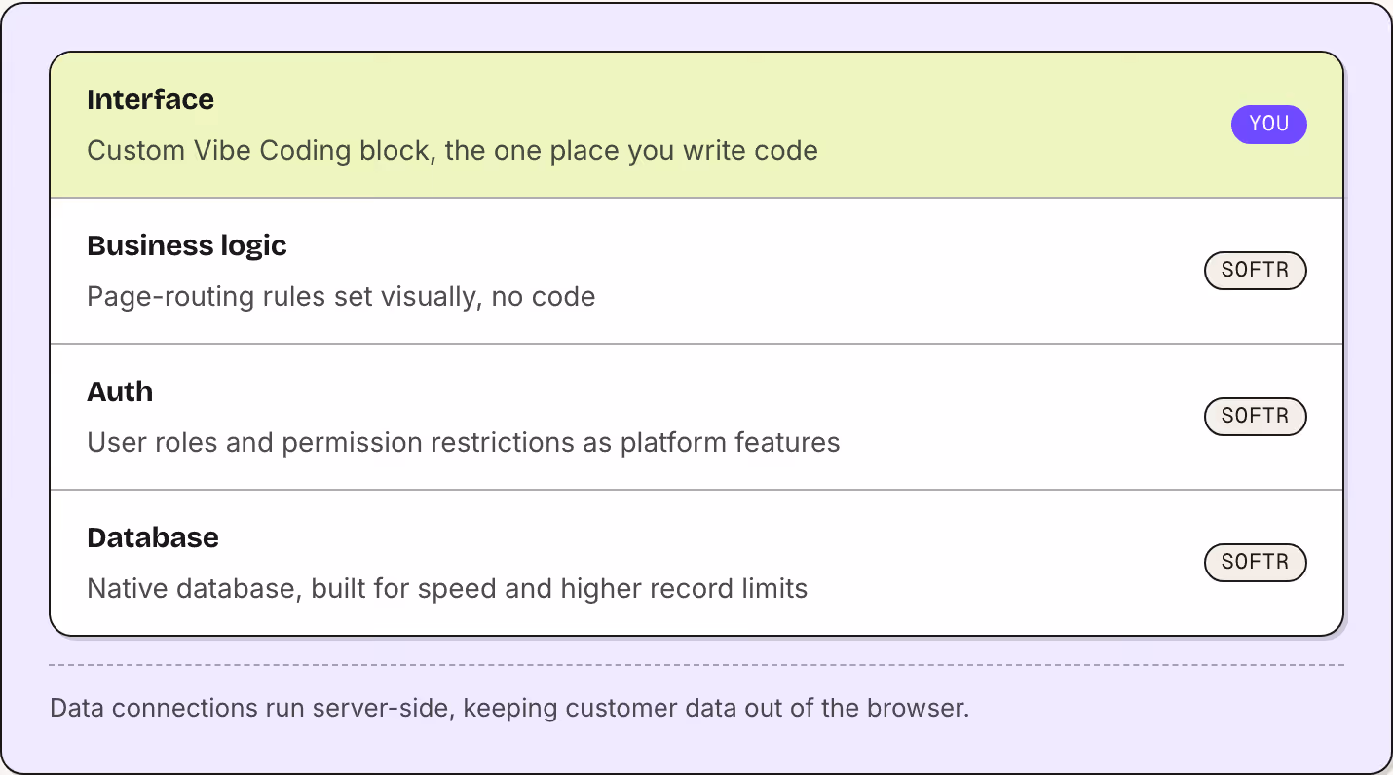
Task: Click the SOFTR badge in Database row
Action: point(1255,563)
